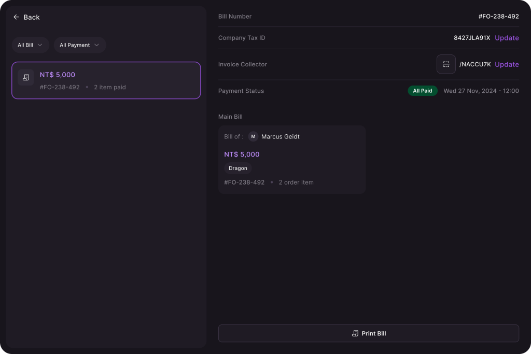Click the M avatar beside Marcus Geidt
The width and height of the screenshot is (531, 354).
(x=253, y=136)
